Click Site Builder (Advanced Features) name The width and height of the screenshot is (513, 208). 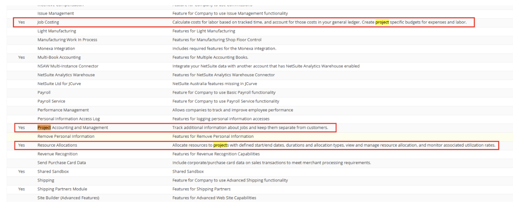pos(68,198)
